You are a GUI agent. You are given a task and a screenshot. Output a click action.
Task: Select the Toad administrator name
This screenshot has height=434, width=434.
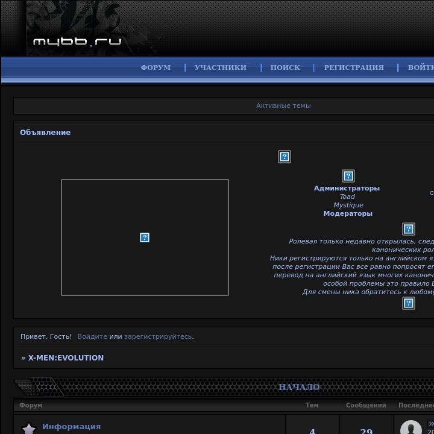tap(347, 197)
